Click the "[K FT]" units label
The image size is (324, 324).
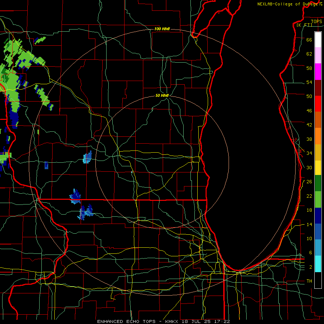[x=304, y=25]
